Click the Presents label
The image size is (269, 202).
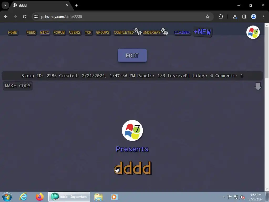click(132, 149)
